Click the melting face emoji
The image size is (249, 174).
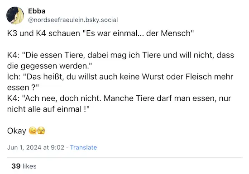click(33, 131)
